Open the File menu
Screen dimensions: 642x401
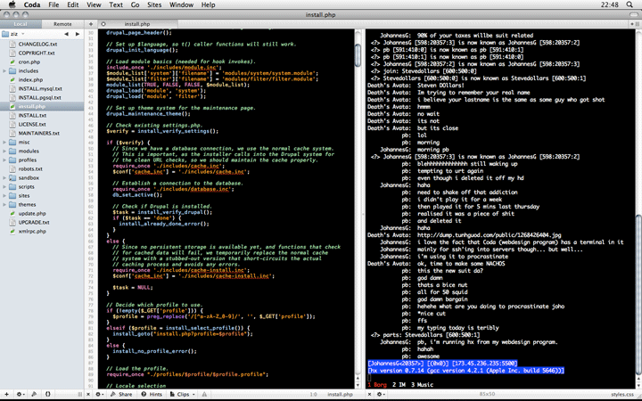pyautogui.click(x=53, y=4)
